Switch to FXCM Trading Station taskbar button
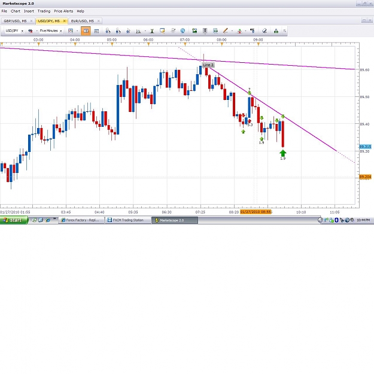Viewport: 374px width, 374px height. [128, 220]
